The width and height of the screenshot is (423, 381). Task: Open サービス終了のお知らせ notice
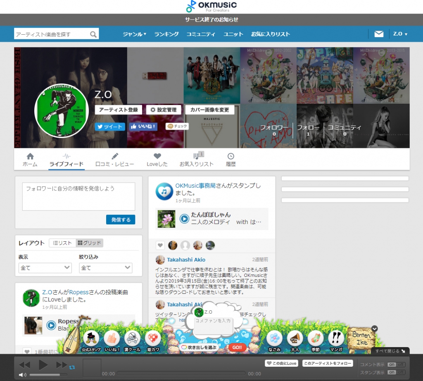(x=211, y=19)
